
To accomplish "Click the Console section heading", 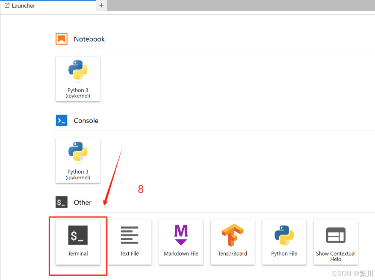I will coord(86,121).
